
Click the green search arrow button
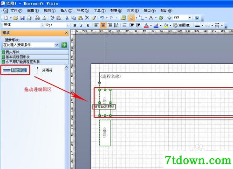click(x=64, y=45)
